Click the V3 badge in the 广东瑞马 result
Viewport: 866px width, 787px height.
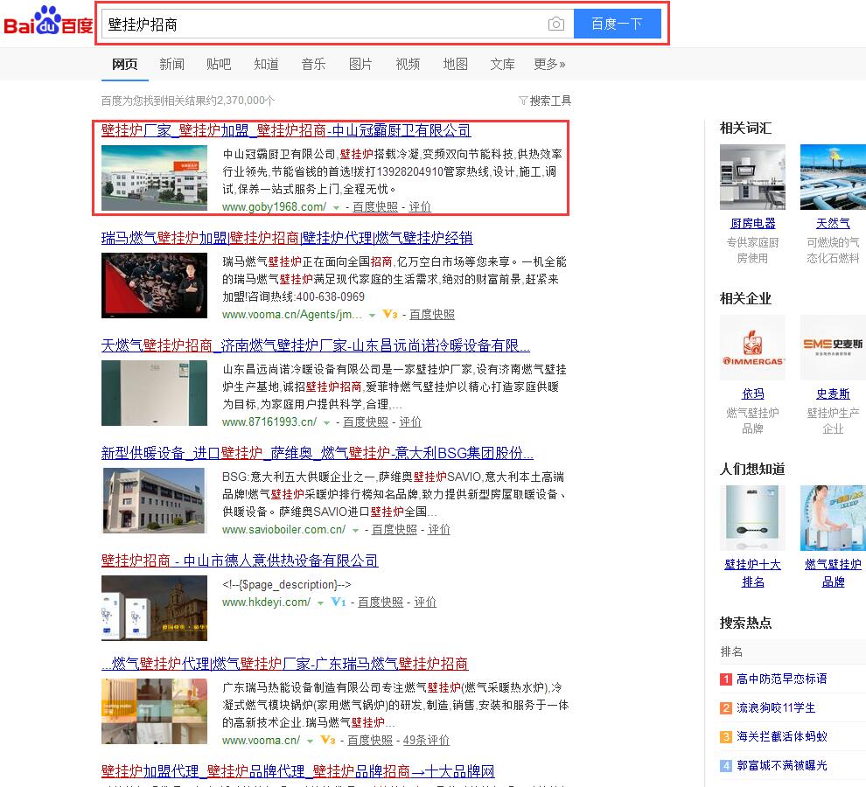pos(327,741)
